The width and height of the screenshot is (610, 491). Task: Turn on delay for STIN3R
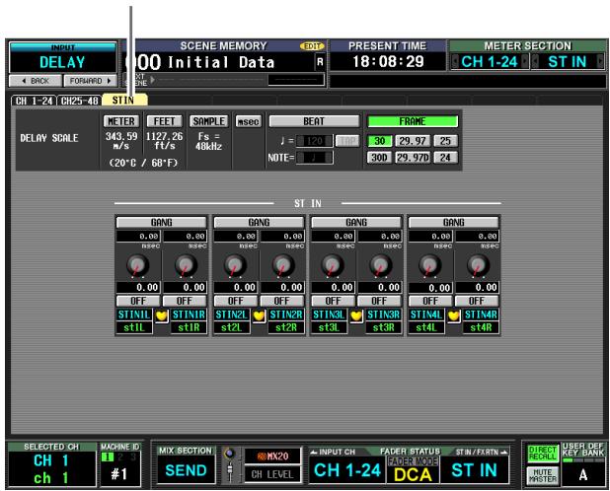click(379, 301)
